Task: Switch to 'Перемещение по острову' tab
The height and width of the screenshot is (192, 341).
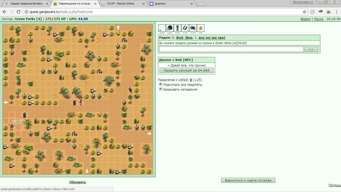Action: click(74, 4)
